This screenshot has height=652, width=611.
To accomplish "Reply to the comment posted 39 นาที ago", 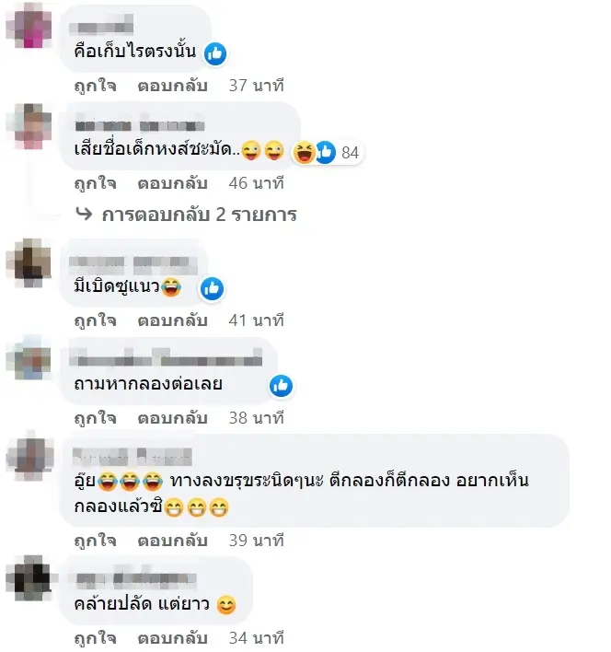I will [x=172, y=541].
